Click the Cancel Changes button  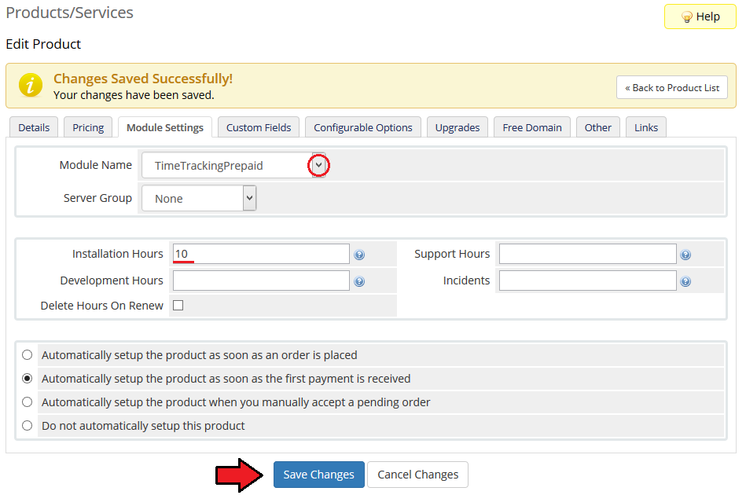pyautogui.click(x=417, y=475)
